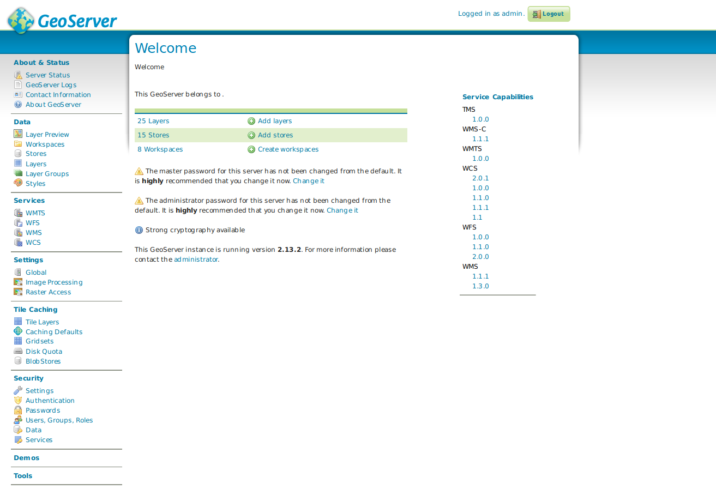Click the green plus icon beside Add stores
Screen dimensions: 716x489
point(251,135)
